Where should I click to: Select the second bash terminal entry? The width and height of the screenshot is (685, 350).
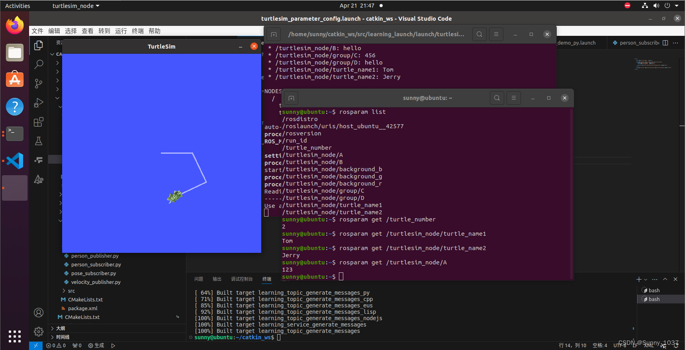click(x=661, y=299)
